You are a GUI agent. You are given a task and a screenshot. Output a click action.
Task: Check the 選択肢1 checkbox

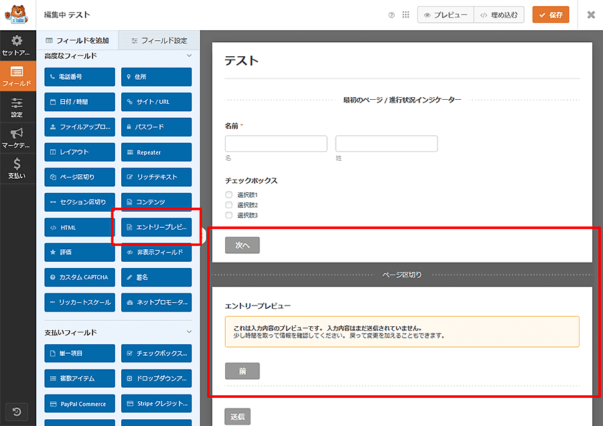(229, 194)
